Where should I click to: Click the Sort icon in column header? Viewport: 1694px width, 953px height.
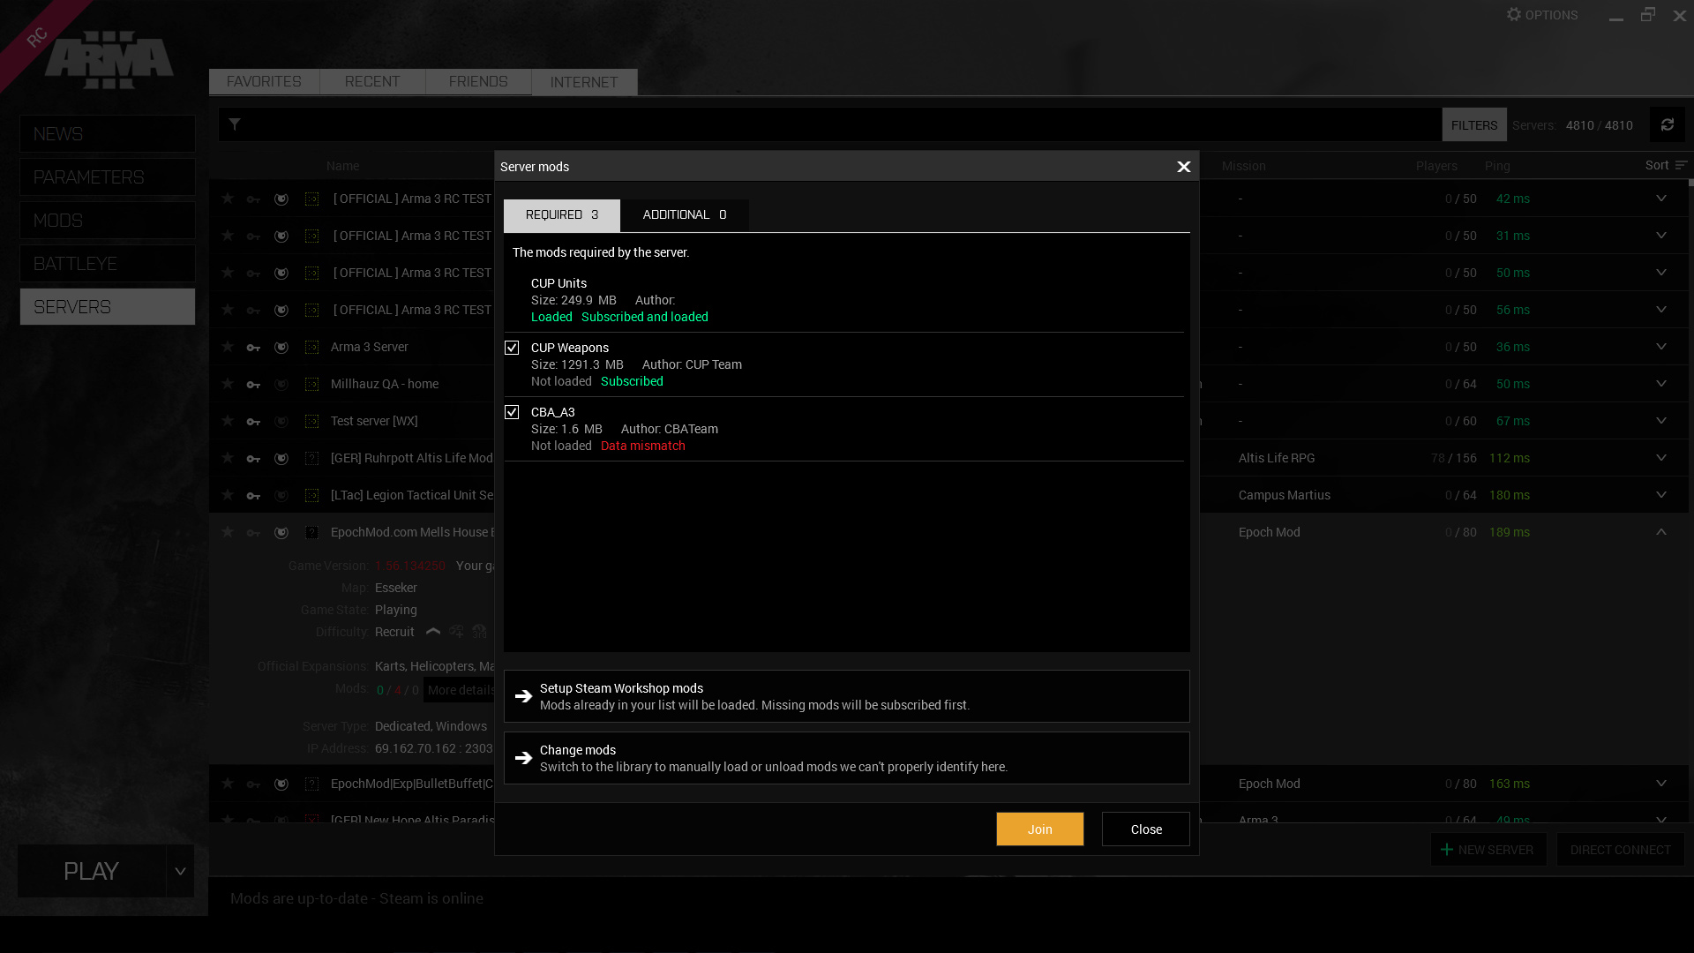(x=1681, y=165)
